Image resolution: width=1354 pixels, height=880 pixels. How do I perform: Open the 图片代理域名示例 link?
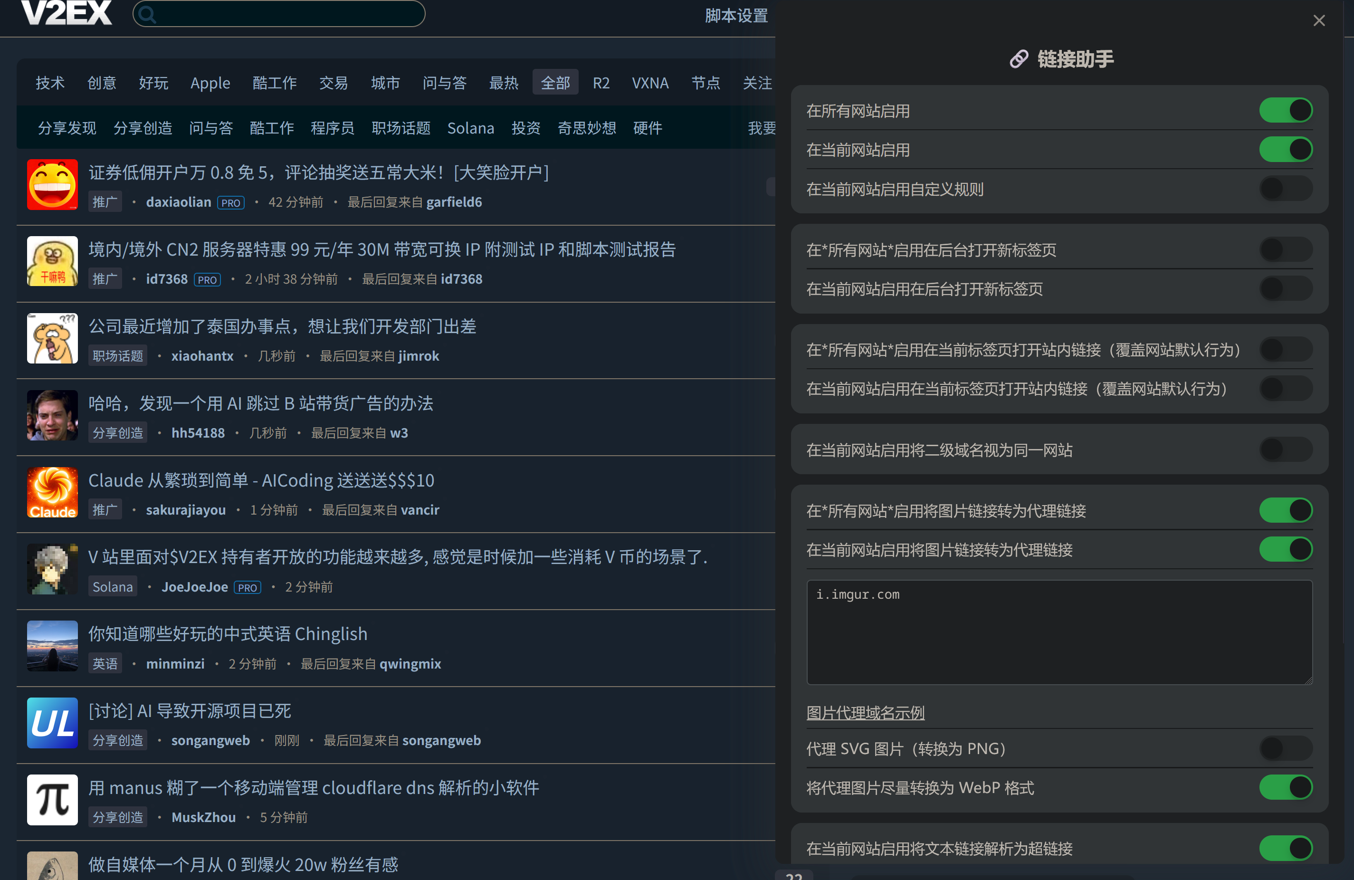tap(865, 712)
